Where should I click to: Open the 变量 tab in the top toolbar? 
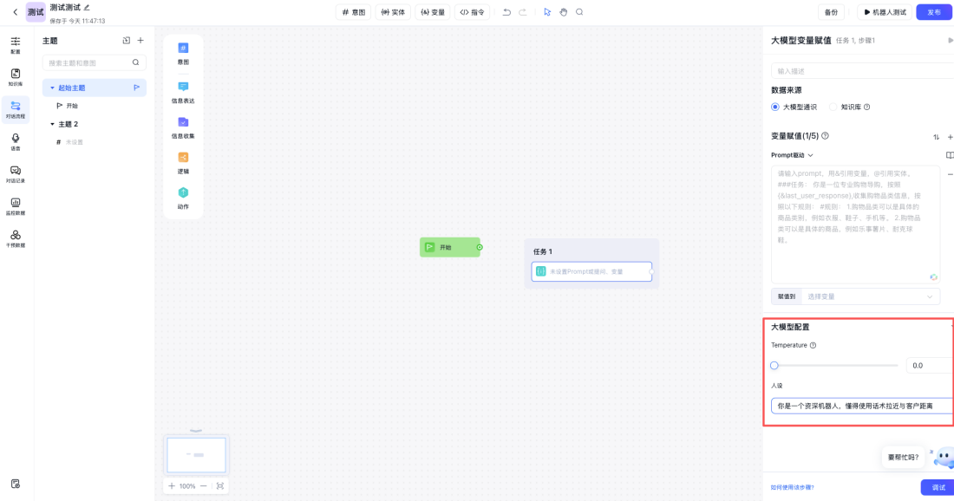point(433,12)
